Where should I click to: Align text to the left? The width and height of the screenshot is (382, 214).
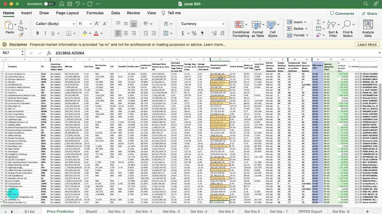[x=118, y=33]
